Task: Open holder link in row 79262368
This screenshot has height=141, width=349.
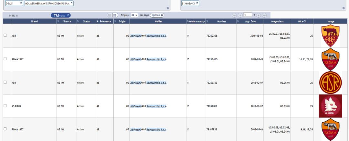Action: [148, 35]
